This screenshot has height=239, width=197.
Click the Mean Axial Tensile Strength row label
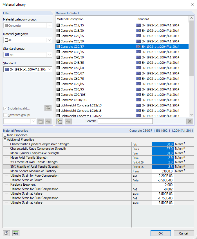(x=29, y=158)
